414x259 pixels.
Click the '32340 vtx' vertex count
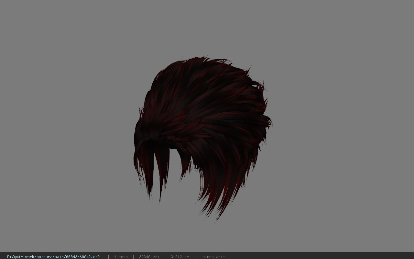[149, 257]
